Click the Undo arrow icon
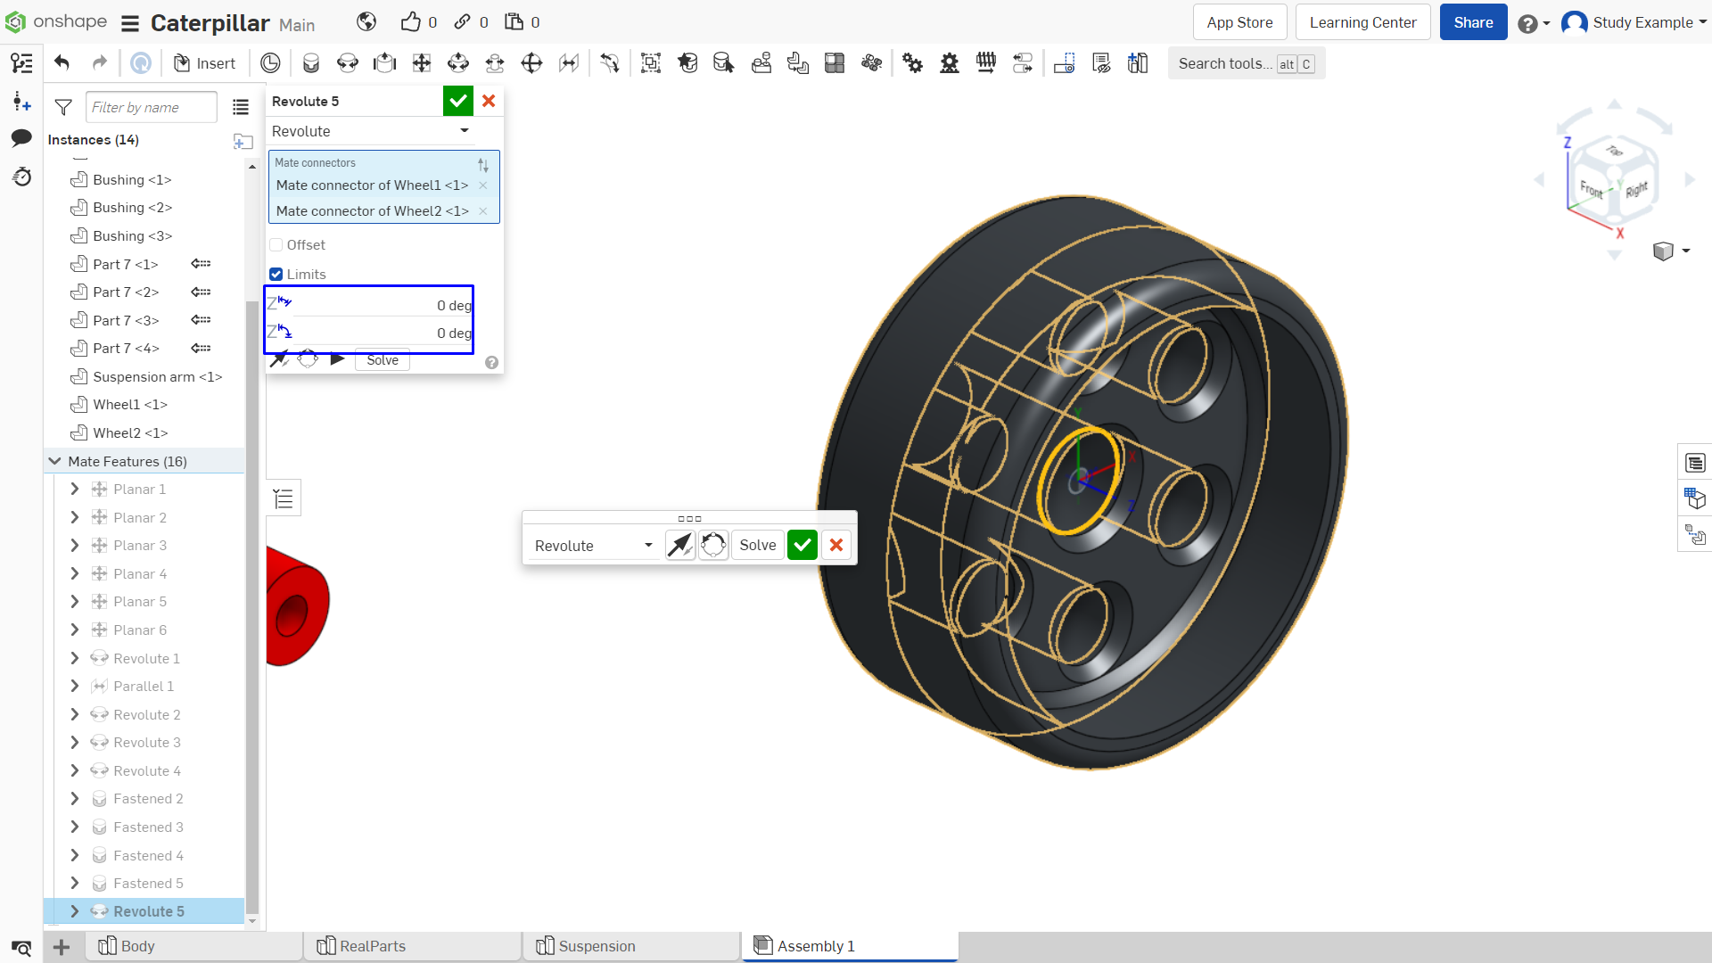The image size is (1712, 963). (x=62, y=63)
